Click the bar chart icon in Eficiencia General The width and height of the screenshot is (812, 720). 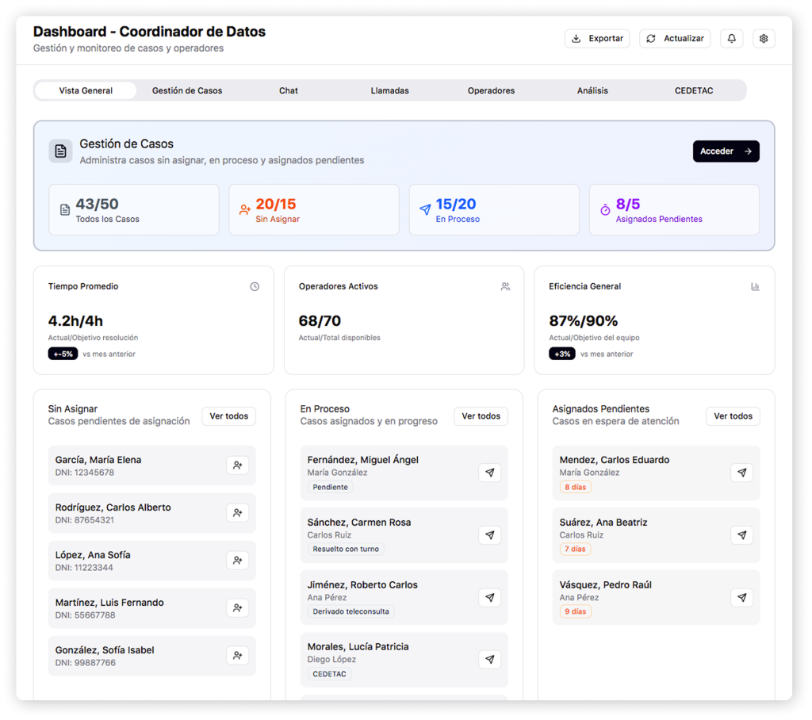(756, 286)
